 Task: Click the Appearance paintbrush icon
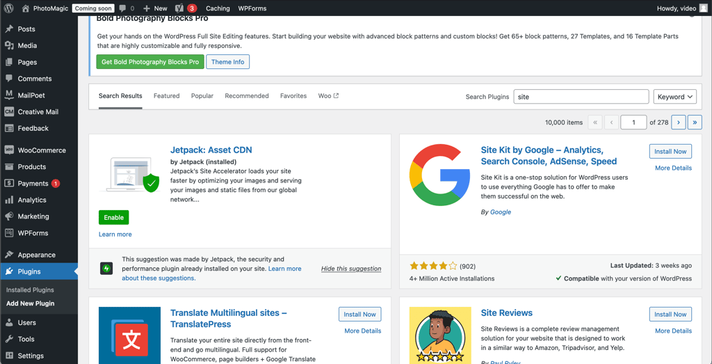click(x=8, y=255)
